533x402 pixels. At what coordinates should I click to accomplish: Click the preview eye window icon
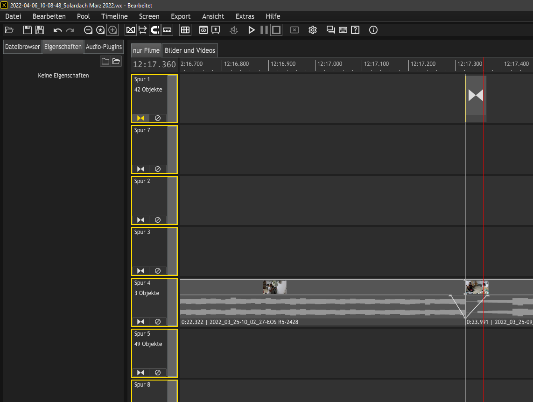pos(203,30)
